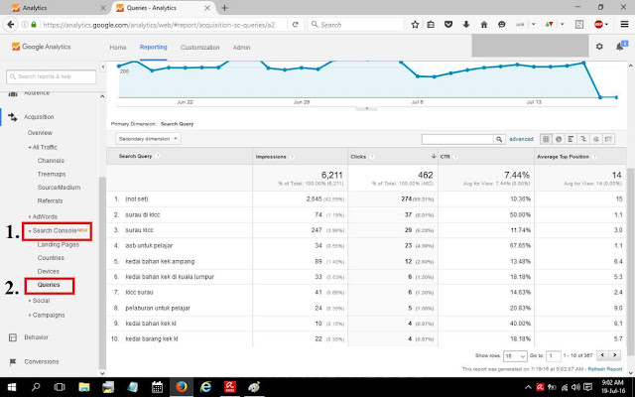Switch to pie chart percentage view

pos(559,139)
